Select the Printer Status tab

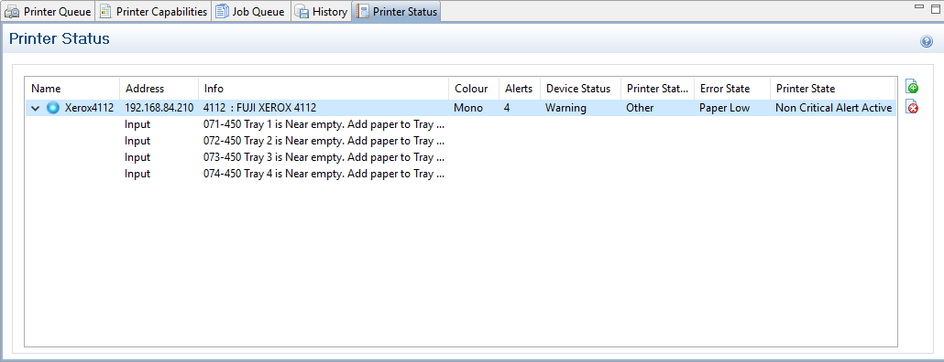pos(397,11)
